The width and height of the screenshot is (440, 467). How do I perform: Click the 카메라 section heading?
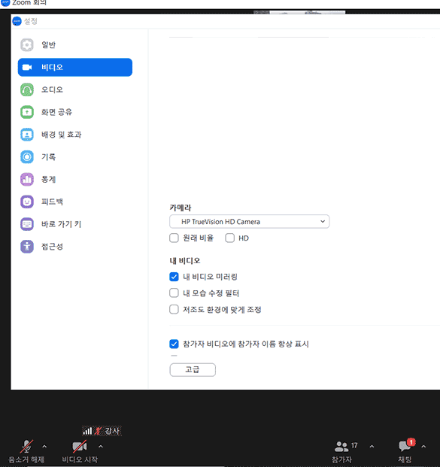click(x=181, y=208)
